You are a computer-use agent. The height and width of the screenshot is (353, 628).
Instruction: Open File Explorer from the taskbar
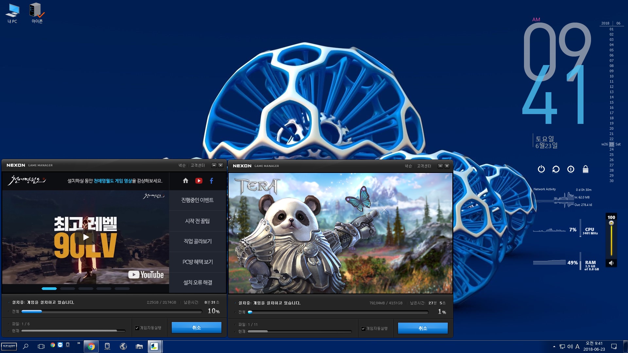point(139,346)
